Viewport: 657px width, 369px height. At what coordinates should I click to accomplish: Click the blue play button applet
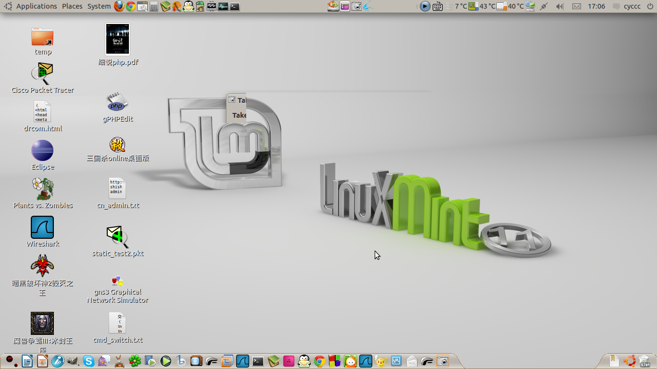pyautogui.click(x=425, y=6)
